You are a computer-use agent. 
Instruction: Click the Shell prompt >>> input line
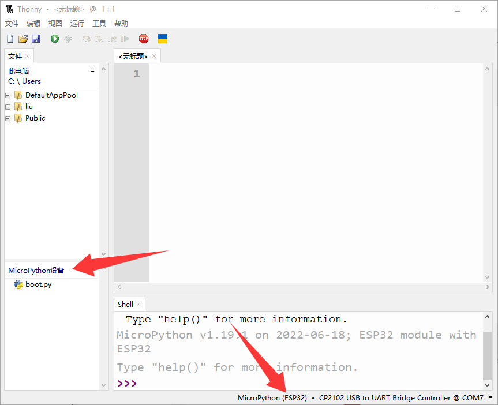298,384
